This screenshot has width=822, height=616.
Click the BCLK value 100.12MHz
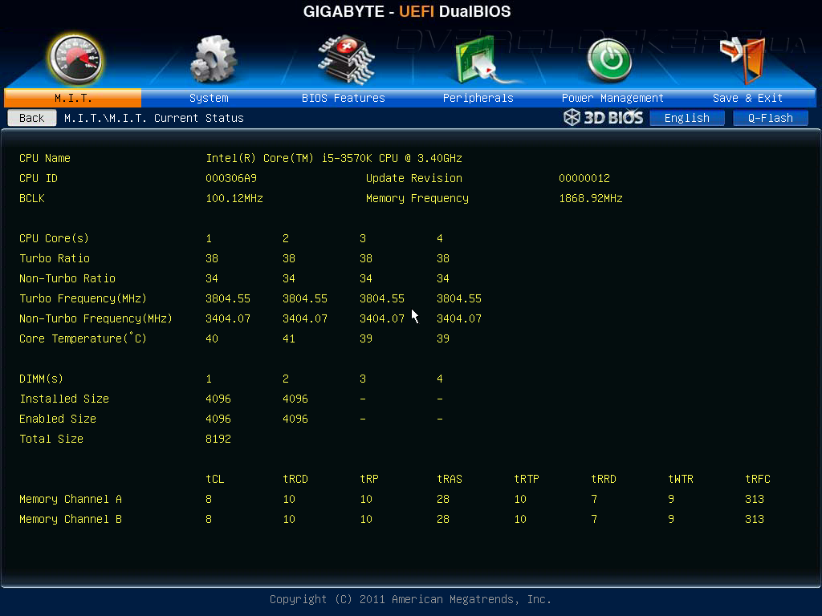(234, 199)
